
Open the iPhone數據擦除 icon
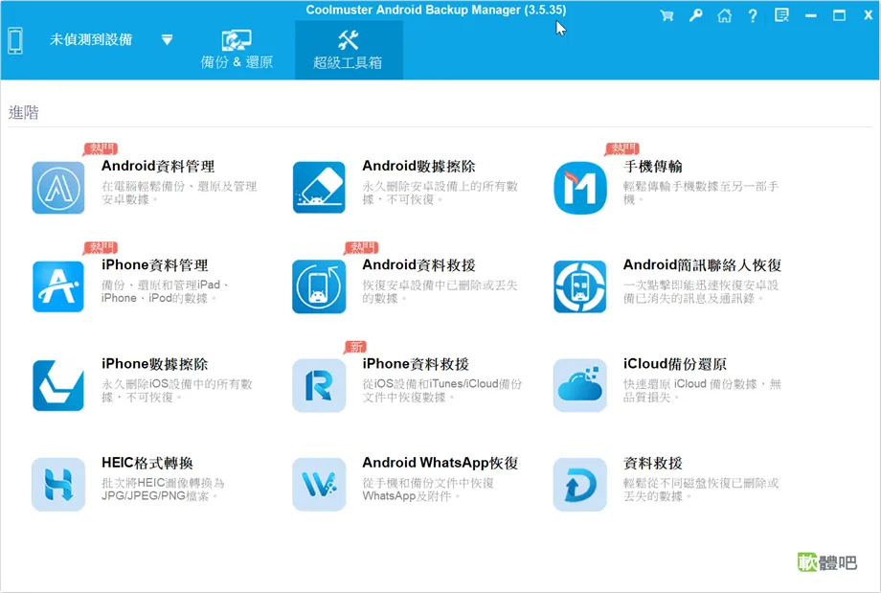[x=57, y=385]
